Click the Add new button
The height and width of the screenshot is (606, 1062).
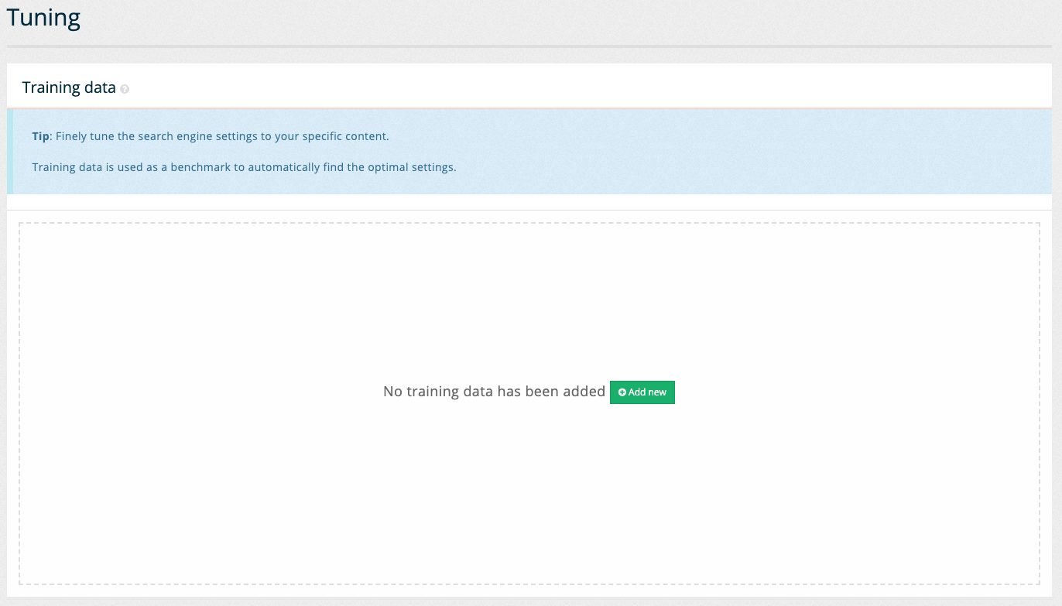[x=642, y=392]
